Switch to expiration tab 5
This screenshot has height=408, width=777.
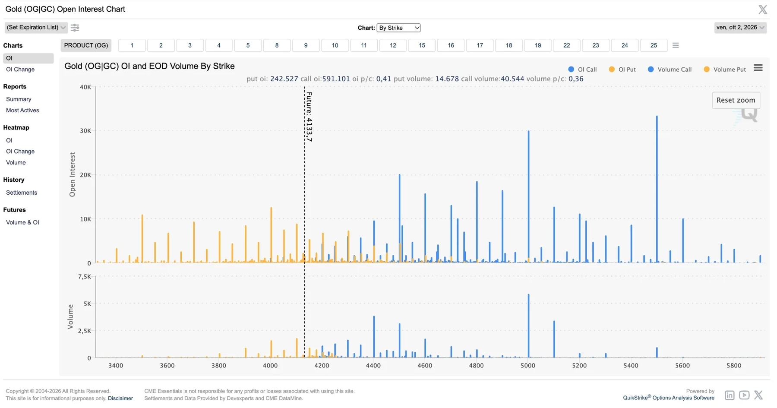pos(248,45)
